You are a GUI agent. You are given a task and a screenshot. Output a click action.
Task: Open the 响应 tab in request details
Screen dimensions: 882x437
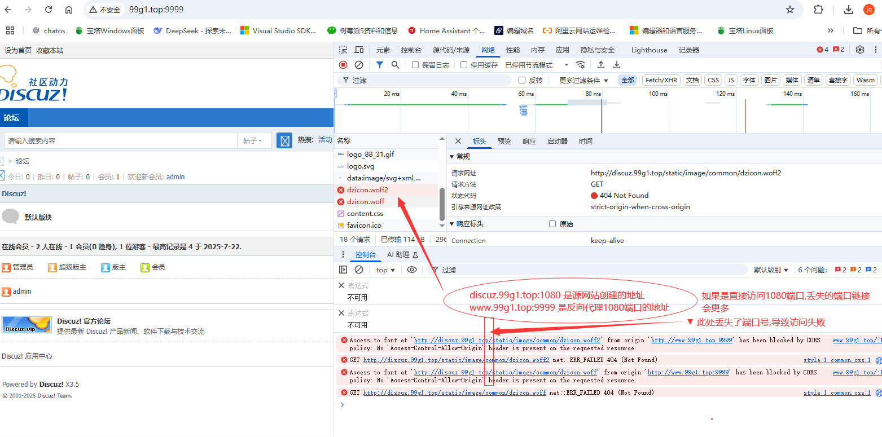(x=529, y=141)
